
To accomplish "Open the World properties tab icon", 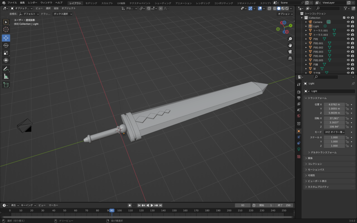I will [x=299, y=116].
